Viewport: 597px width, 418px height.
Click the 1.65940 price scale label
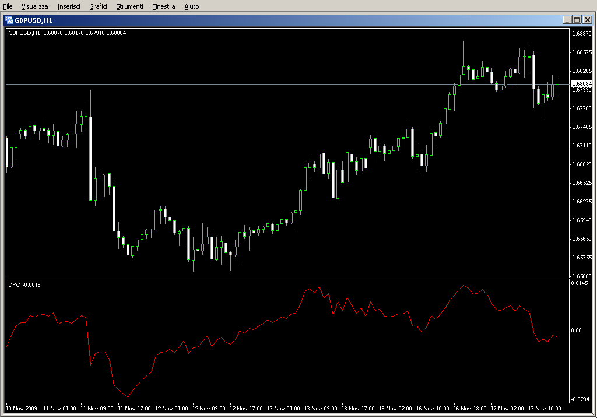[x=582, y=220]
